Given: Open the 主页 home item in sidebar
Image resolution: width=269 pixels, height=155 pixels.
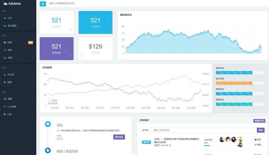Looking at the screenshot, I should click(x=9, y=18).
